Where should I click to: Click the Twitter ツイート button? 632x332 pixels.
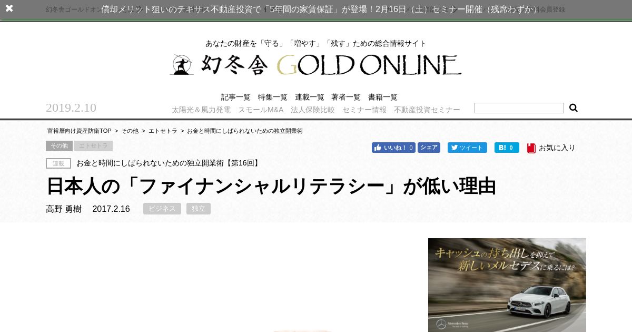pos(467,148)
